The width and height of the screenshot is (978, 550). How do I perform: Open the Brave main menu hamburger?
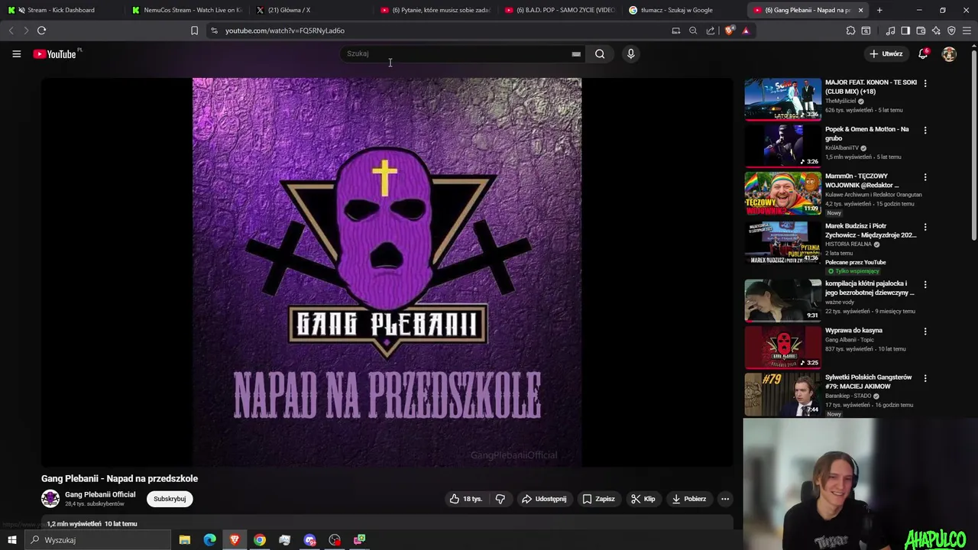pyautogui.click(x=967, y=31)
